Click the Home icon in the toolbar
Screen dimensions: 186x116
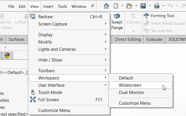106,6
